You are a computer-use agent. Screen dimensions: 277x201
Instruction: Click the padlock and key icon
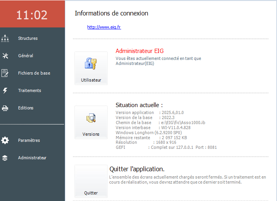pos(91,64)
